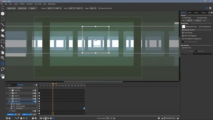Click add frame plus icon near Frame Count
The width and height of the screenshot is (213, 120).
click(x=112, y=118)
